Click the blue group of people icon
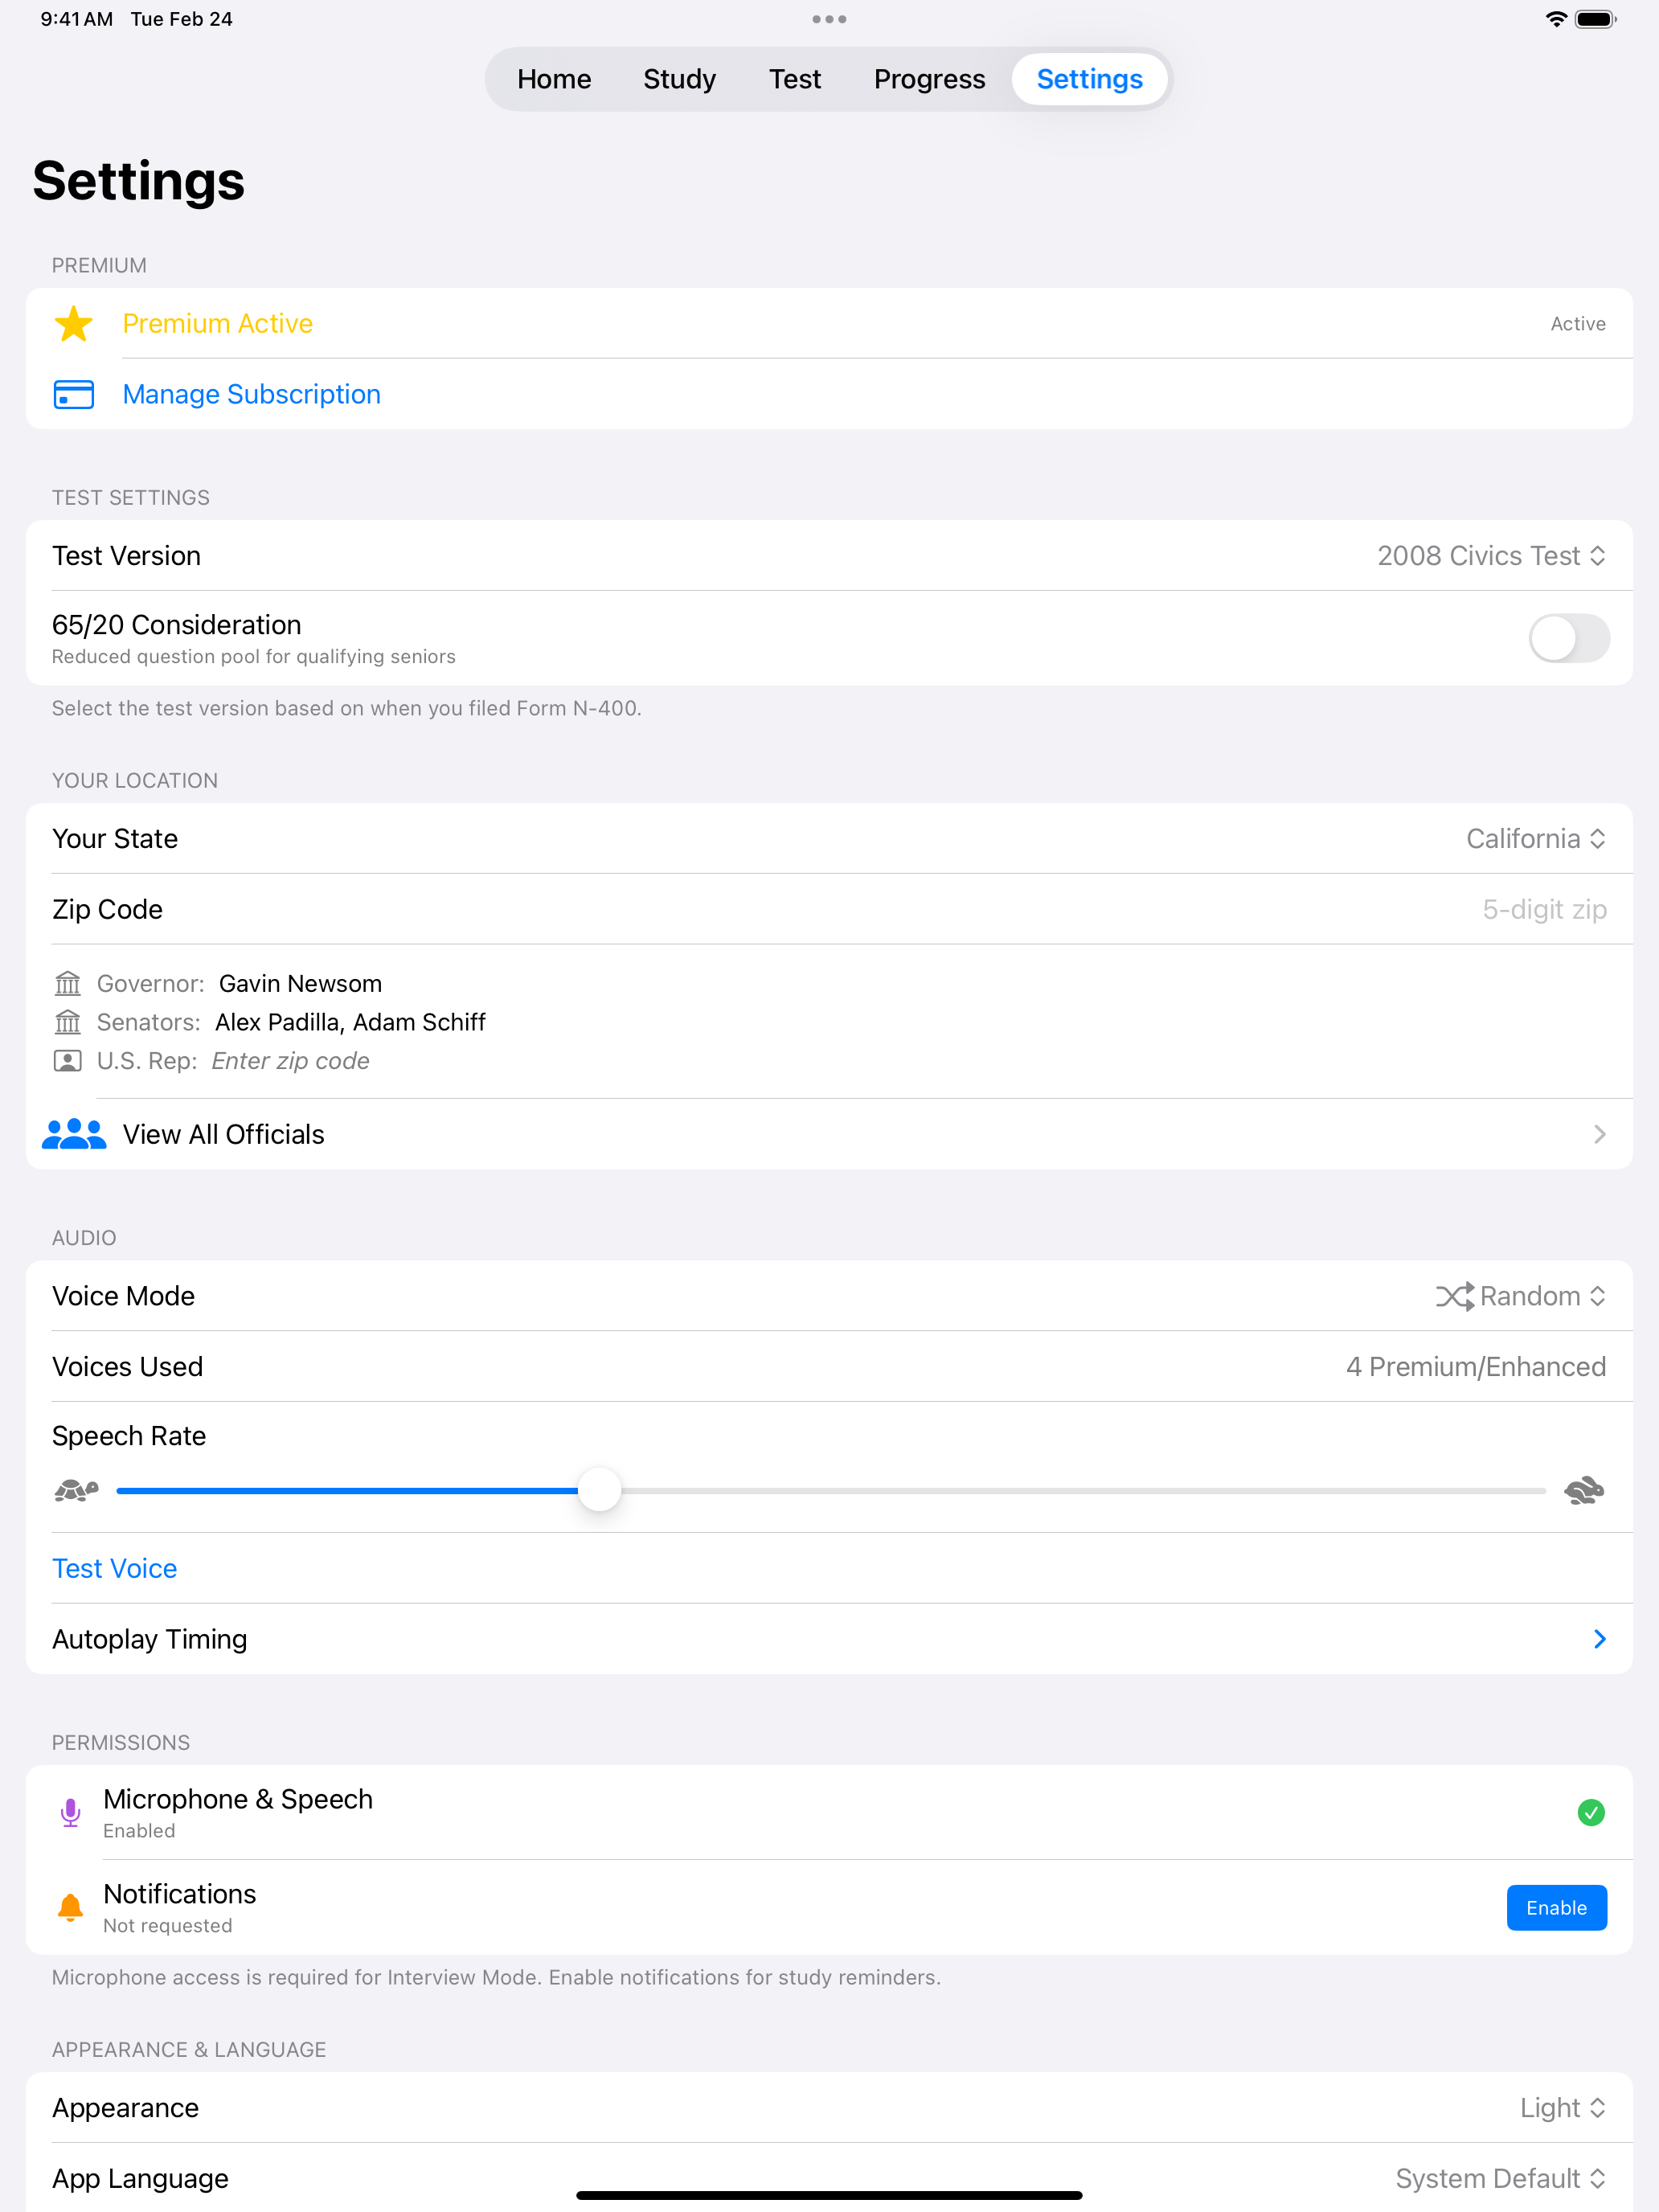The height and width of the screenshot is (2212, 1659). [x=73, y=1134]
